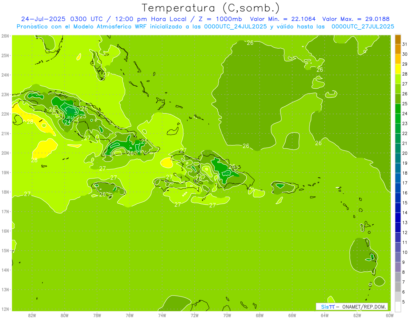Viewport: 414px width, 320px height.
Task: Select the 12N latitude axis label
Action: point(5,309)
